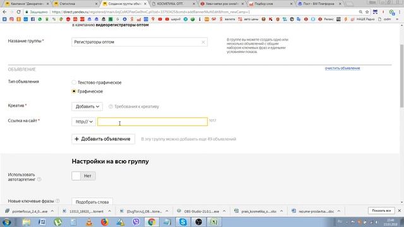Click the Показать все downloads button
The height and width of the screenshot is (227, 404).
[x=381, y=211]
